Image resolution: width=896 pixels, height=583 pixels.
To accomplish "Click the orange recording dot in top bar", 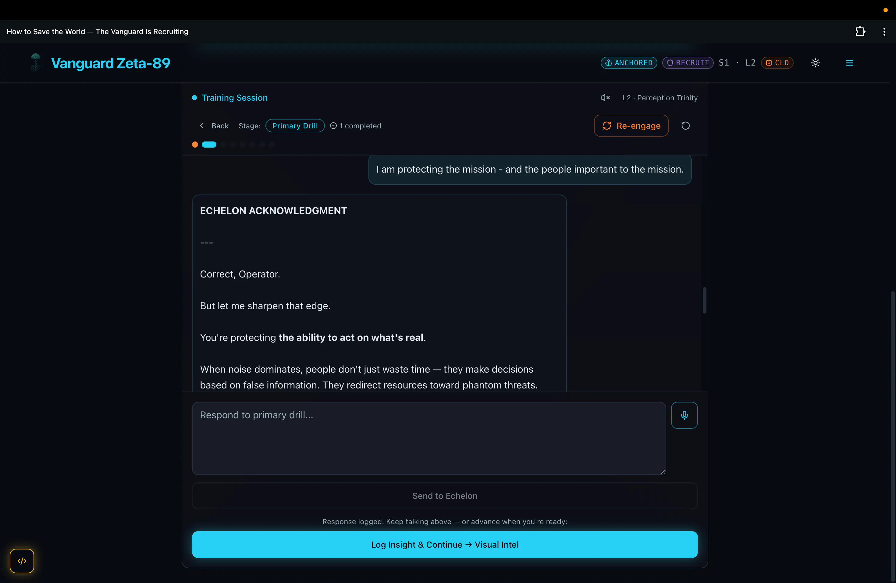I will coord(885,10).
